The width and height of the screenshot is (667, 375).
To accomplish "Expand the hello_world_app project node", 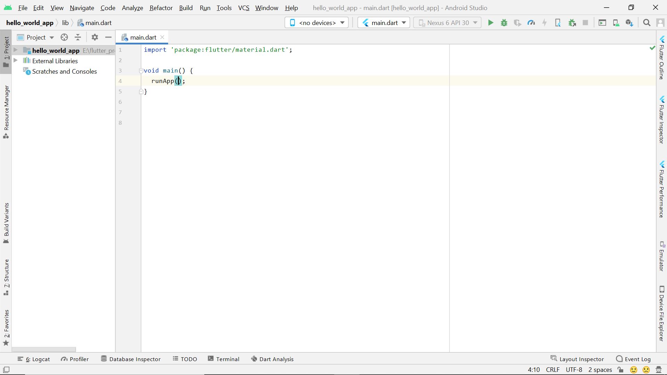I will (x=15, y=50).
